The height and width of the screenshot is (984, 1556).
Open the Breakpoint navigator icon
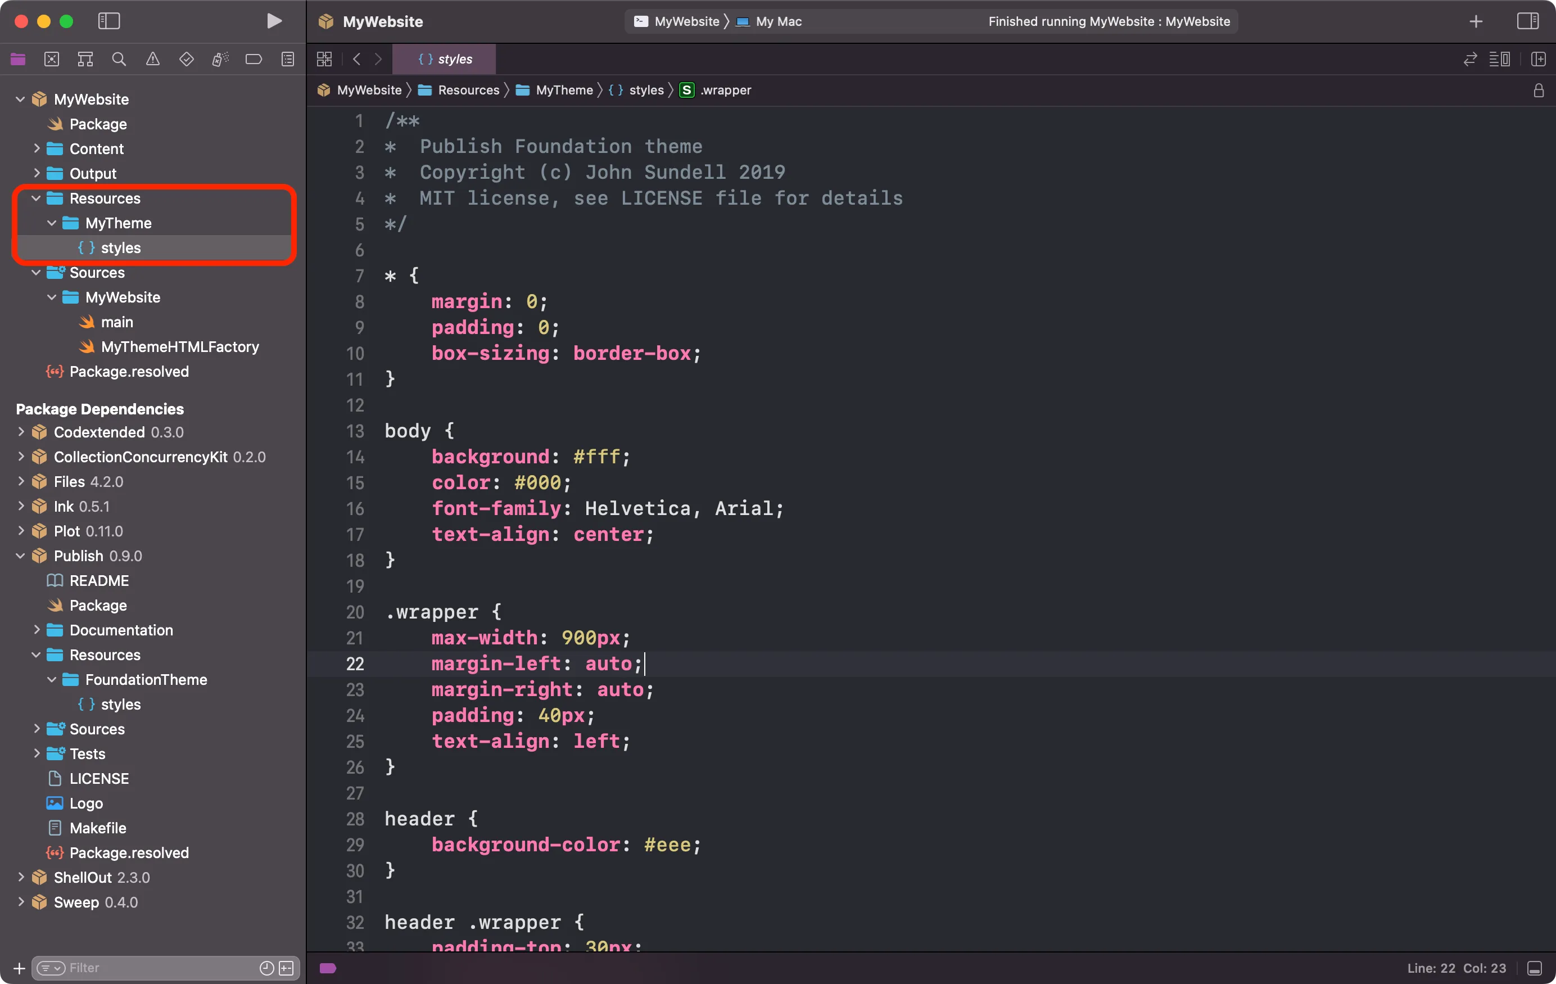click(254, 59)
